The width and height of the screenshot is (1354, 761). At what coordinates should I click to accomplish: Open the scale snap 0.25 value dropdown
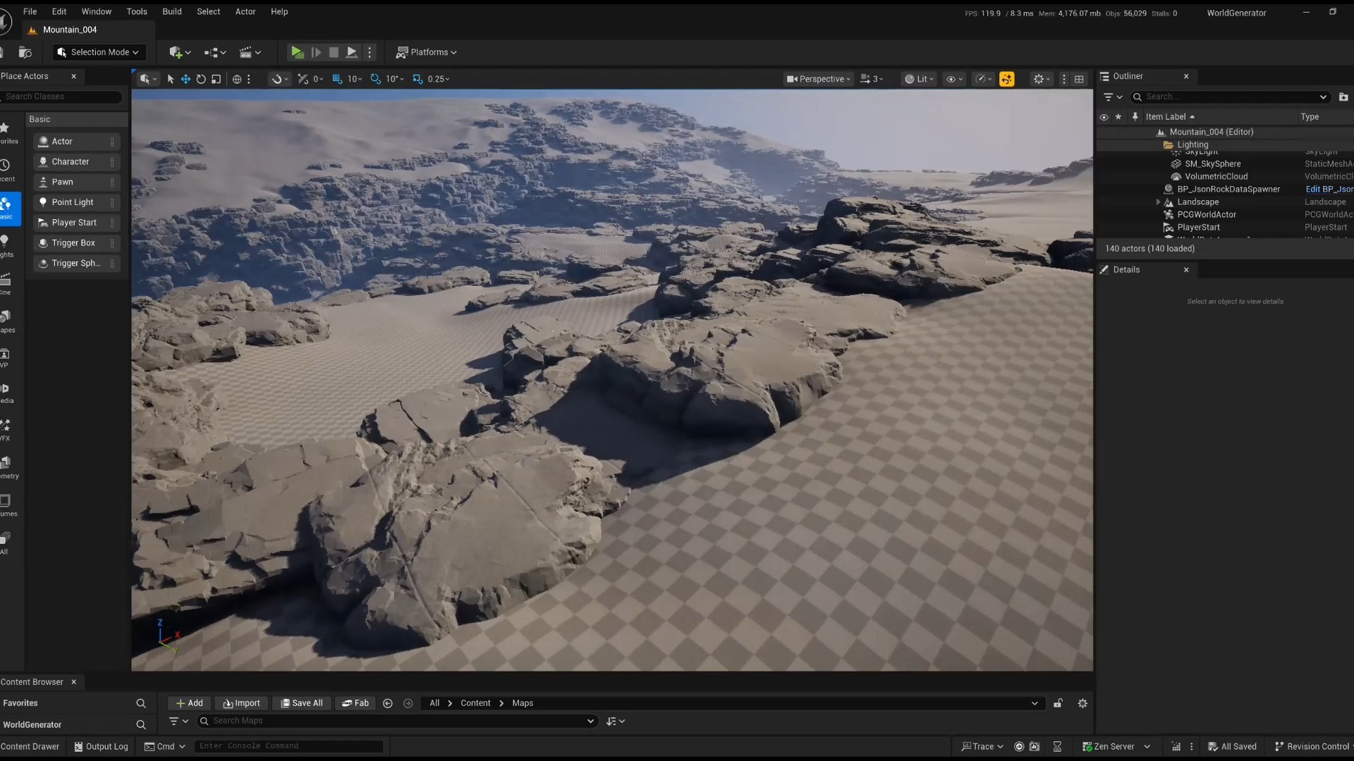[x=439, y=79]
